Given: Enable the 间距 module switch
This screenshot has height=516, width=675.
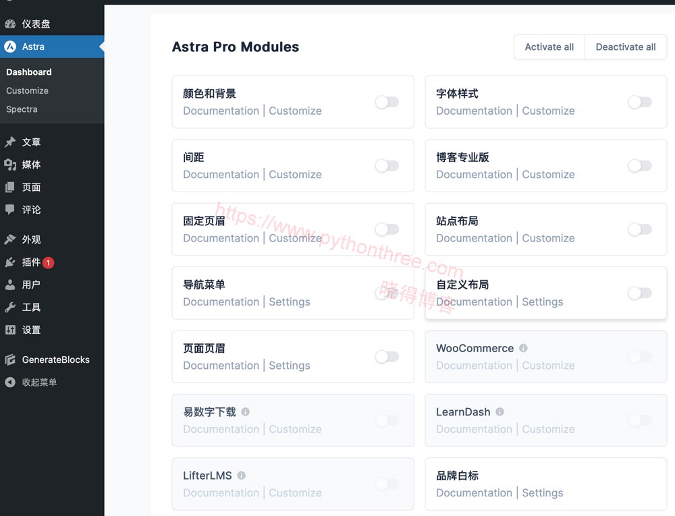Looking at the screenshot, I should point(387,165).
